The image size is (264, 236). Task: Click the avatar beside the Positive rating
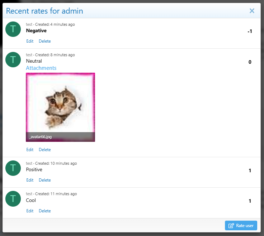[x=13, y=168]
